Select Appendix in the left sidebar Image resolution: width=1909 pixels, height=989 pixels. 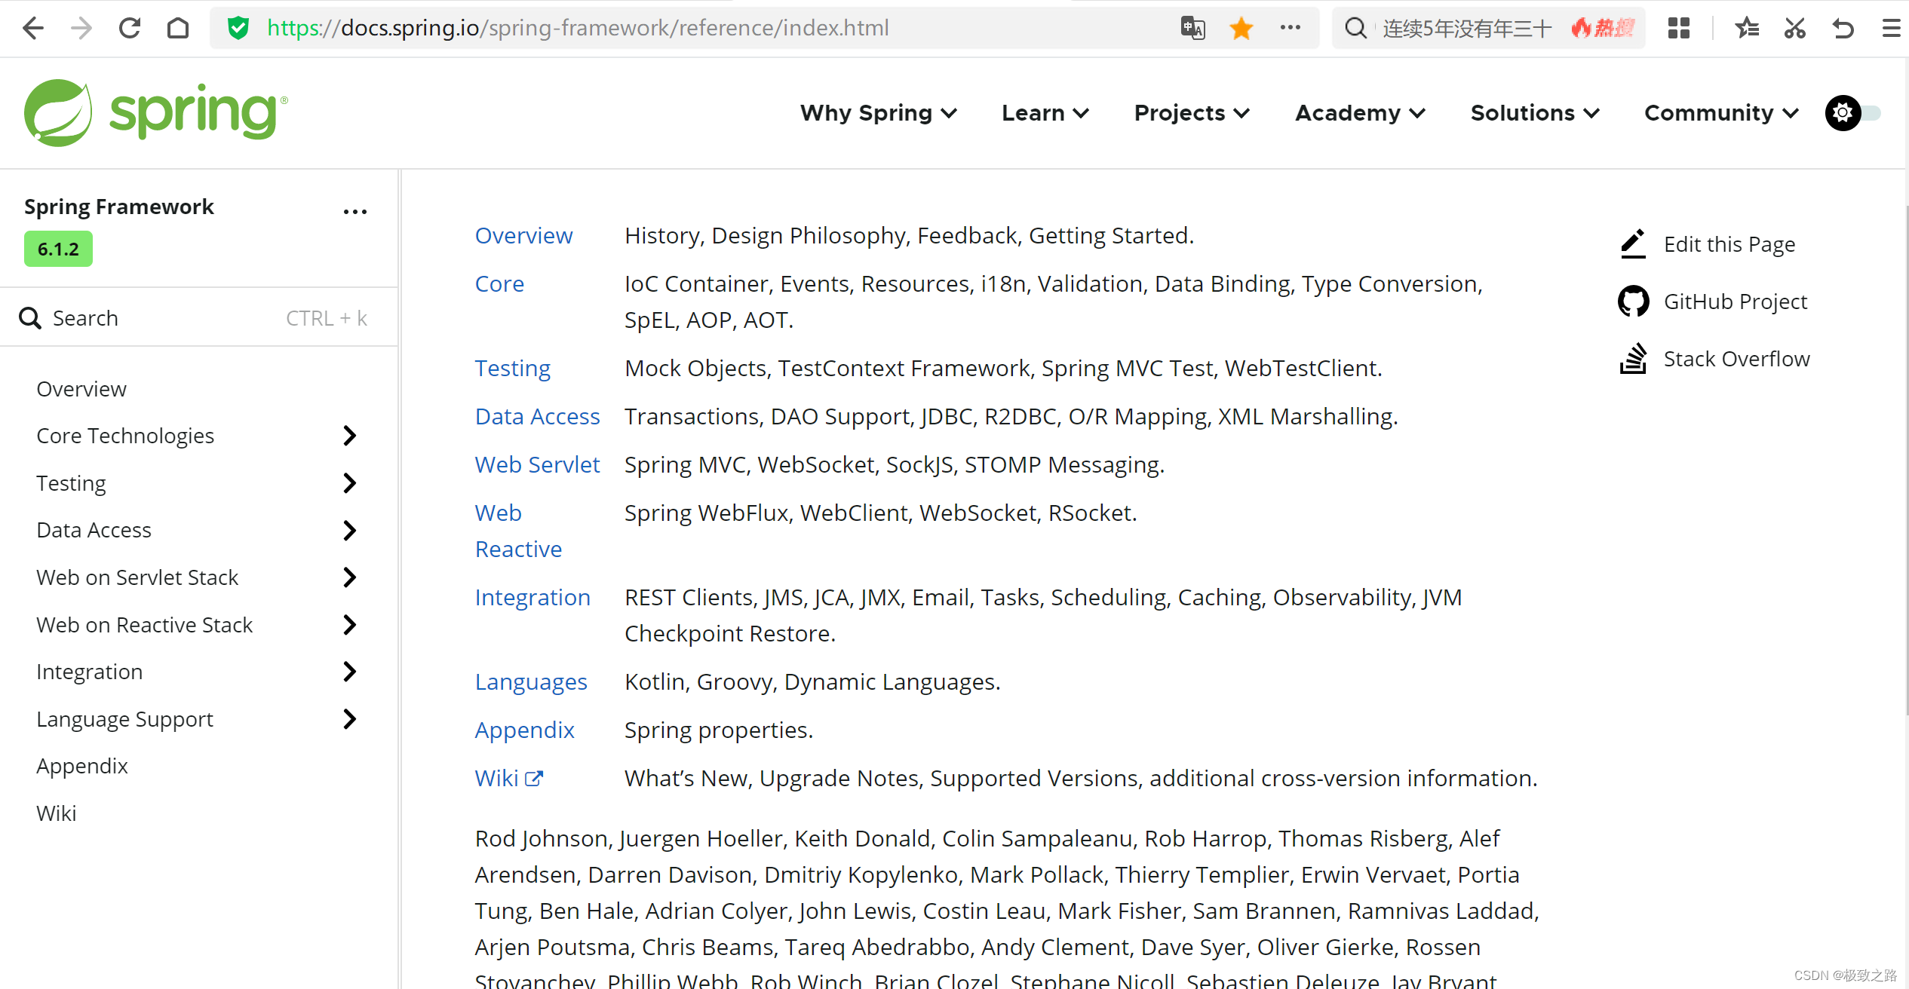82,766
